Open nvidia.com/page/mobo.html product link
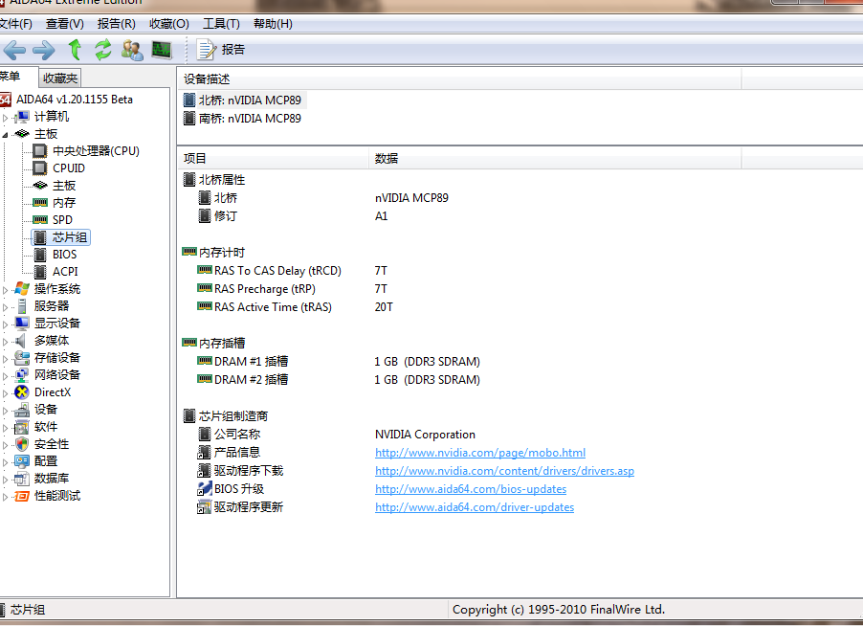 480,453
